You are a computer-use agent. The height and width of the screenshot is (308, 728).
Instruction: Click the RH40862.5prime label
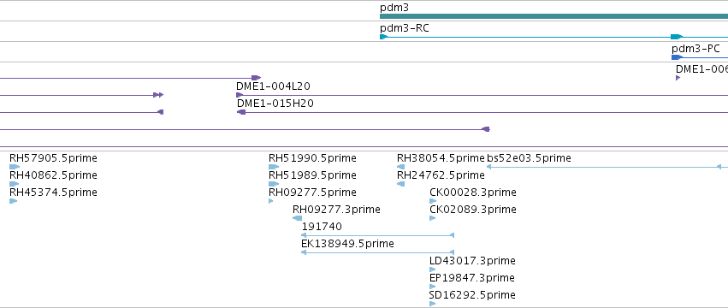[x=53, y=175]
